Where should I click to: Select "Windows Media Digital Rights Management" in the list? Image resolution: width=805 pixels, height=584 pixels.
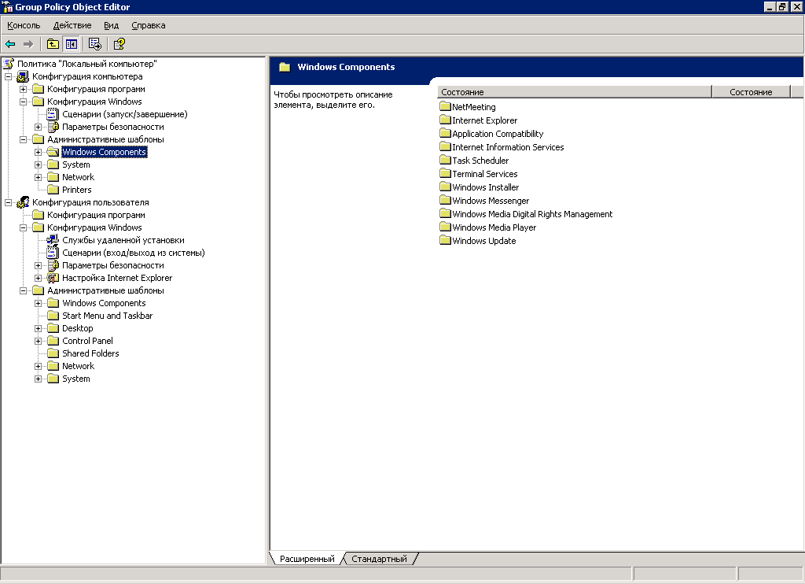click(x=532, y=214)
